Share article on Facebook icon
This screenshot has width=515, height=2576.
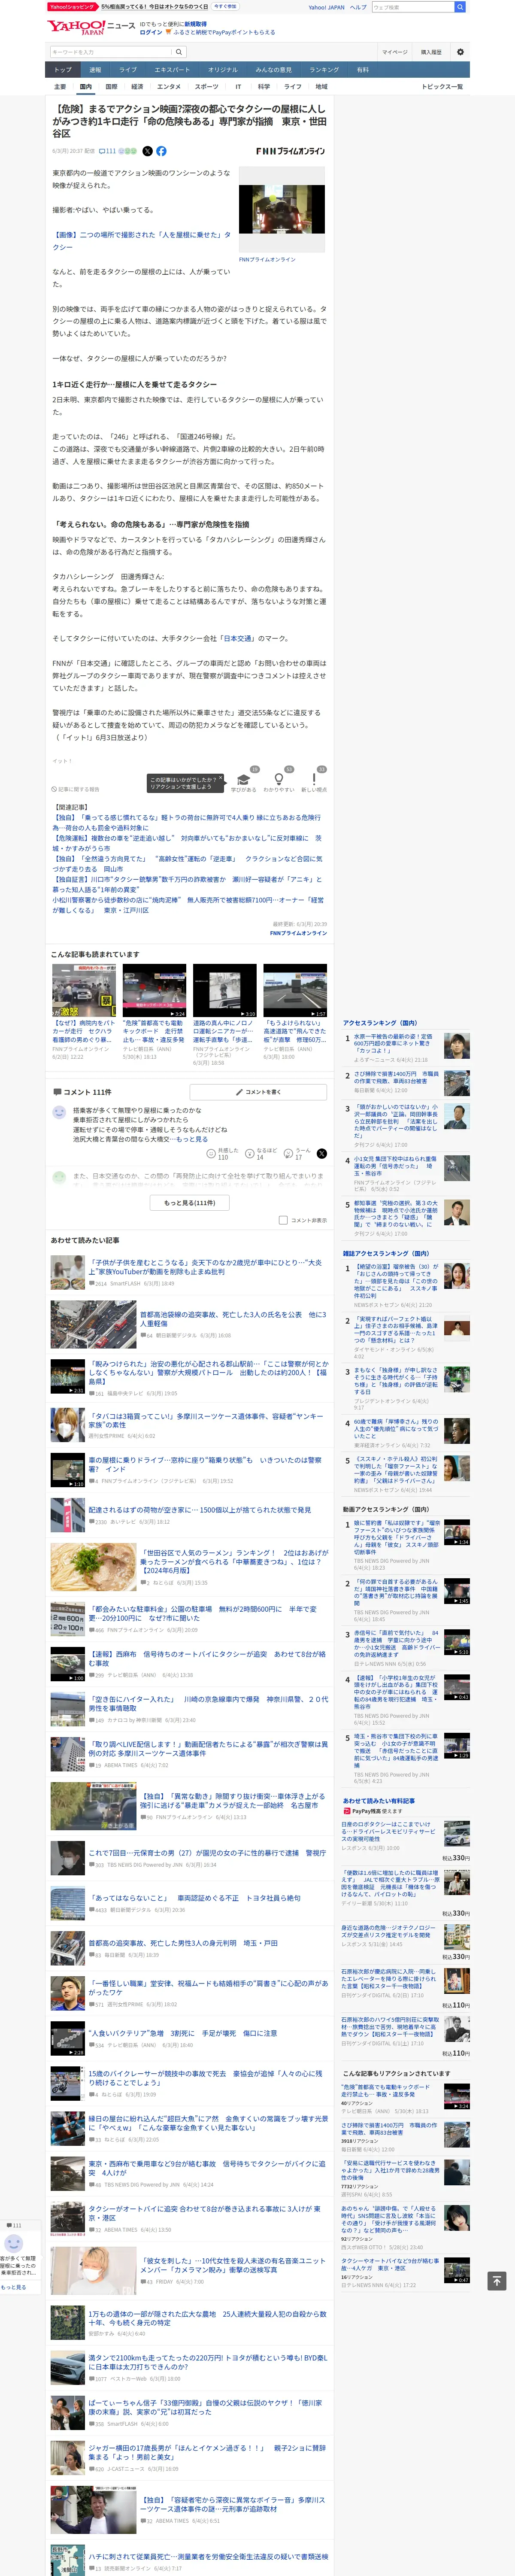pos(161,151)
